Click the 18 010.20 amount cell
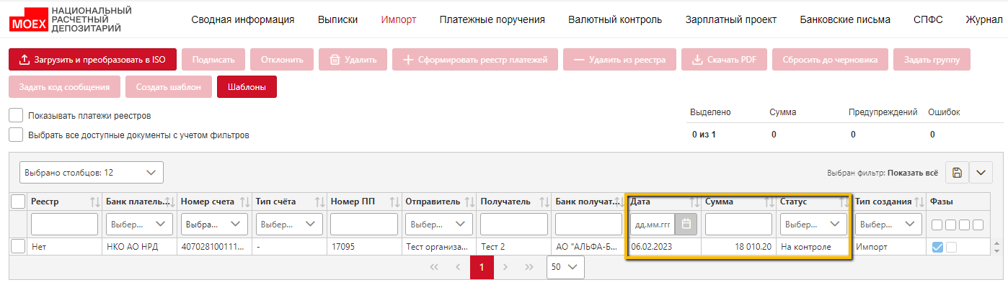This screenshot has width=1008, height=285. point(739,247)
